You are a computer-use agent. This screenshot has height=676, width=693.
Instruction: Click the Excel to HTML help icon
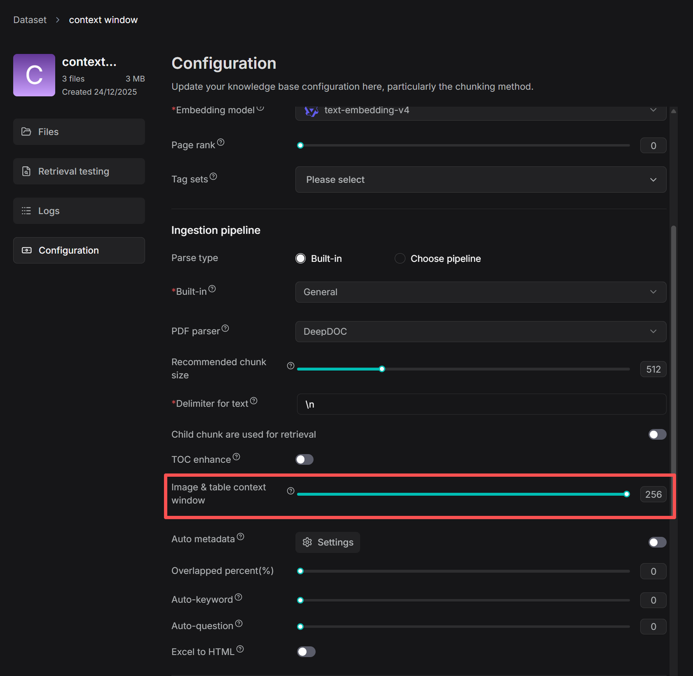coord(240,649)
